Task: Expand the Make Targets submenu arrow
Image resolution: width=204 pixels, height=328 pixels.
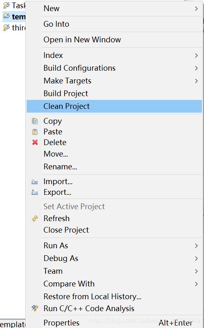Action: click(196, 81)
